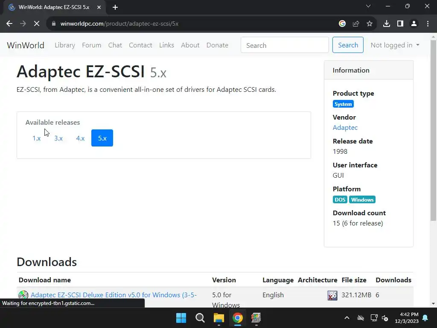The image size is (437, 328).
Task: Click the Windows platform badge
Action: [x=362, y=200]
